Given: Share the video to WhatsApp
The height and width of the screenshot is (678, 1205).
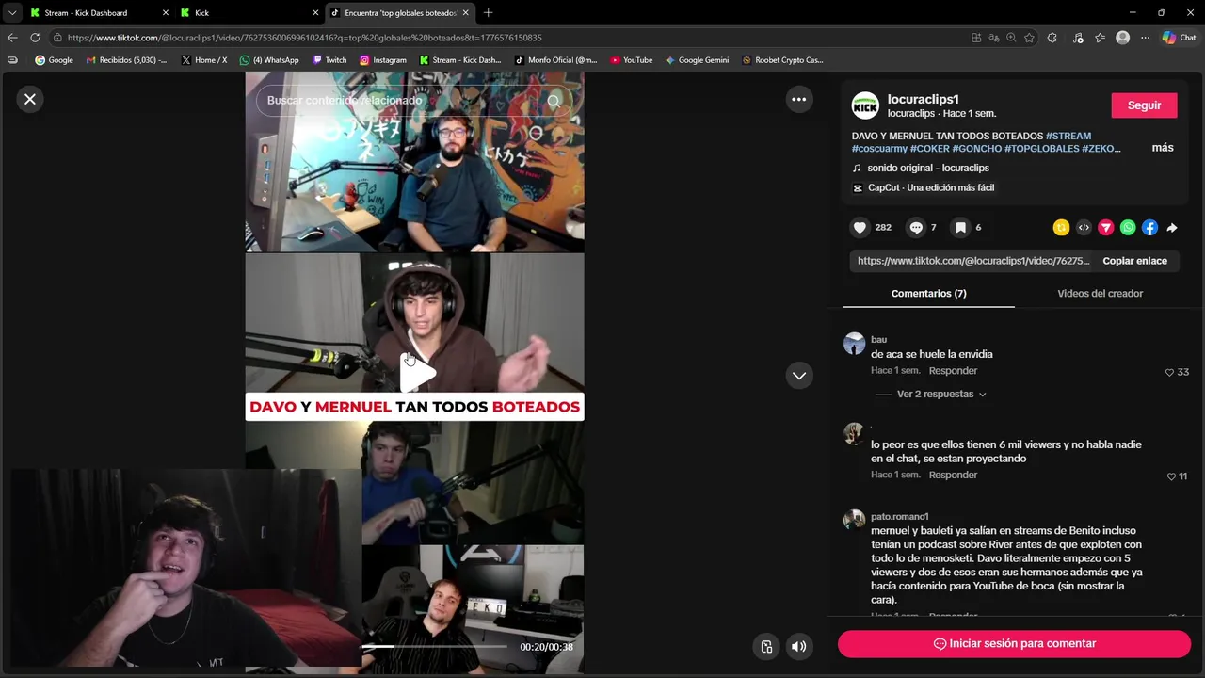Looking at the screenshot, I should point(1128,227).
